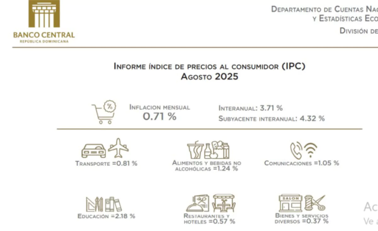Click the telephone handset icon

click(x=296, y=150)
